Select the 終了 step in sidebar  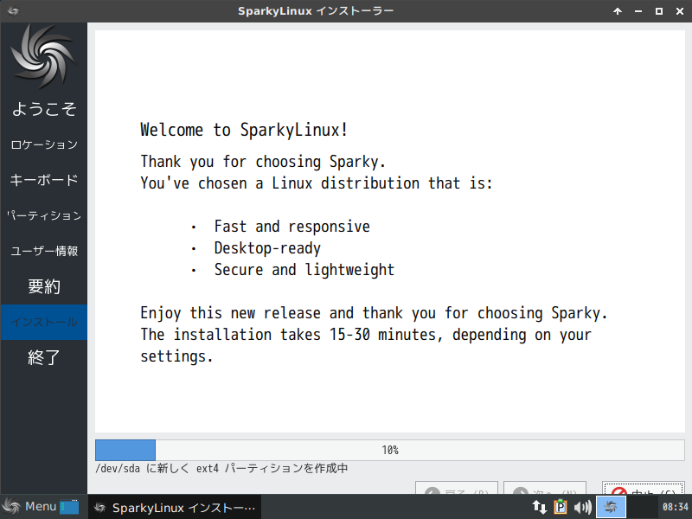(x=44, y=357)
